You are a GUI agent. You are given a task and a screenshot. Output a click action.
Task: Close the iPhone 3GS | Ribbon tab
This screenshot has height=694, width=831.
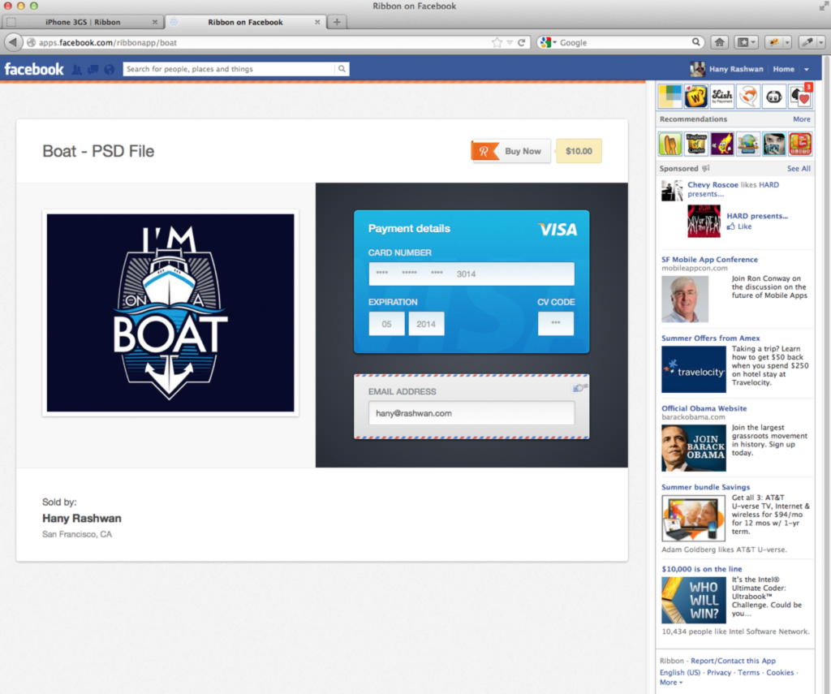[x=155, y=22]
